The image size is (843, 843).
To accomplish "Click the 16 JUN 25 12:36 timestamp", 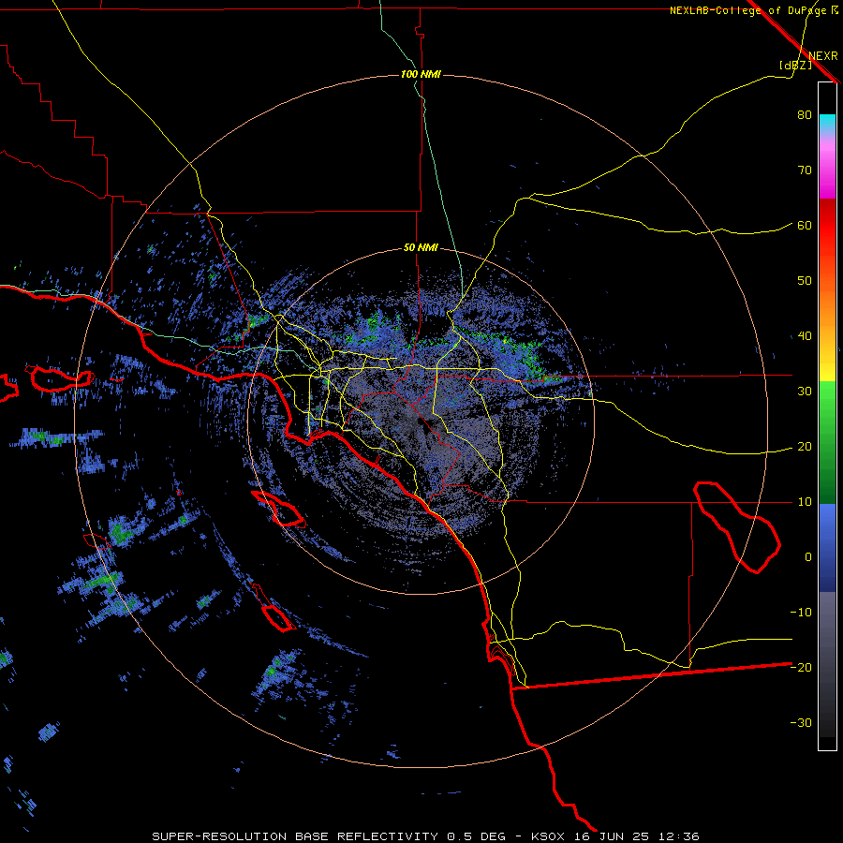I will tap(637, 836).
